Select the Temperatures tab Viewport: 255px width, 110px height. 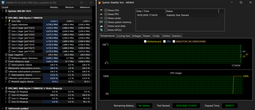pos(108,36)
